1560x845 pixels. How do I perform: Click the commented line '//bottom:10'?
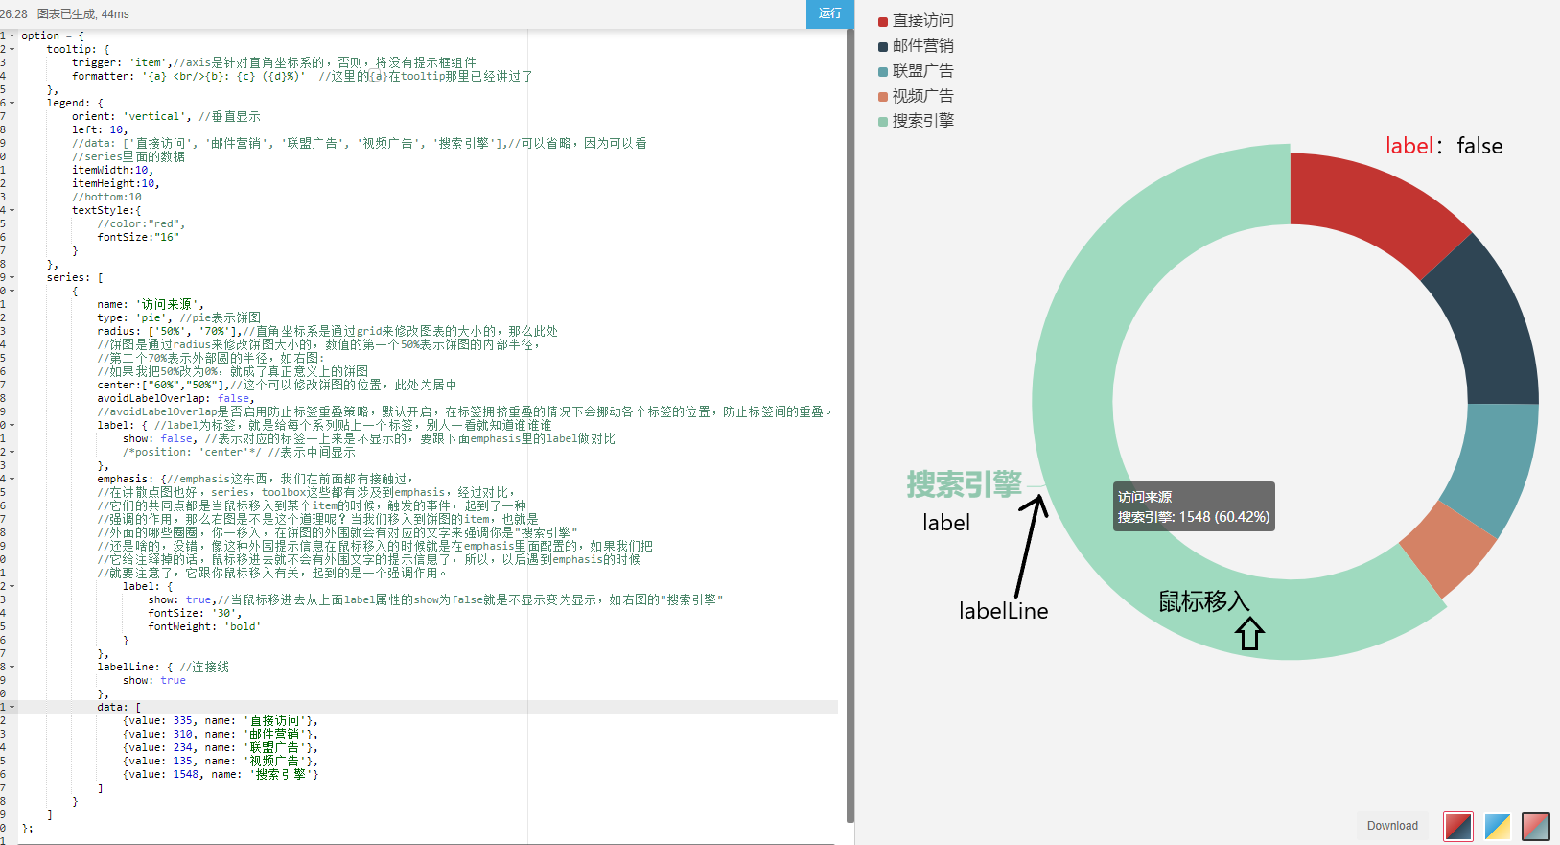106,197
